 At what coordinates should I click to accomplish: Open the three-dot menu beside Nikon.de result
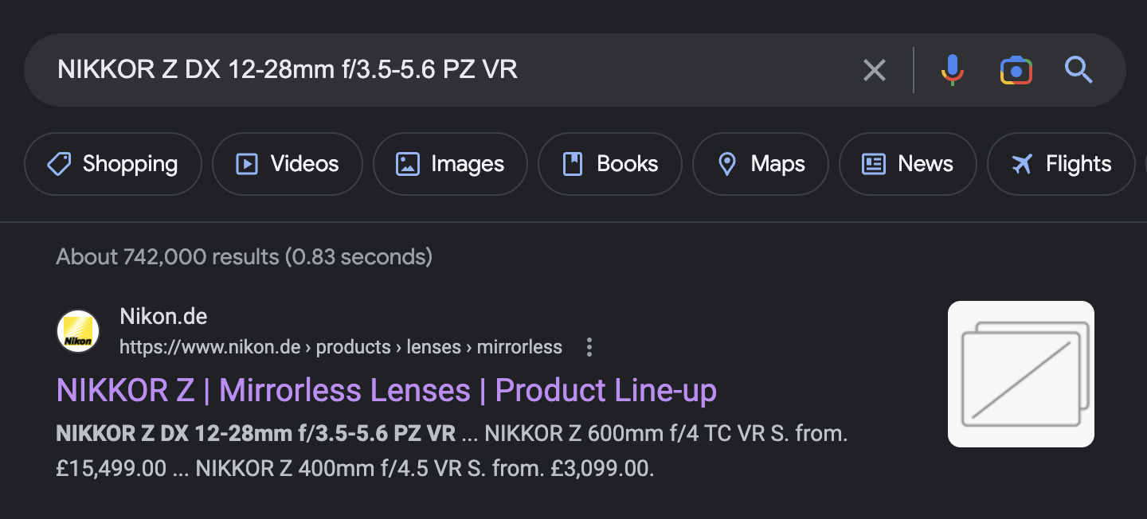(x=589, y=347)
